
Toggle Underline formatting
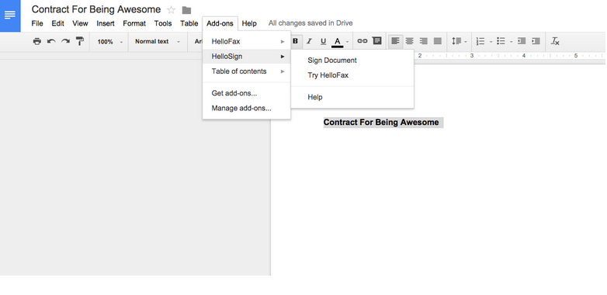(323, 41)
